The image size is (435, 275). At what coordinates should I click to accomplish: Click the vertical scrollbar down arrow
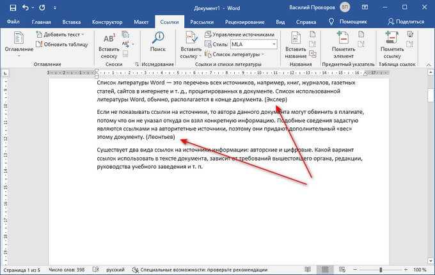[x=431, y=261]
